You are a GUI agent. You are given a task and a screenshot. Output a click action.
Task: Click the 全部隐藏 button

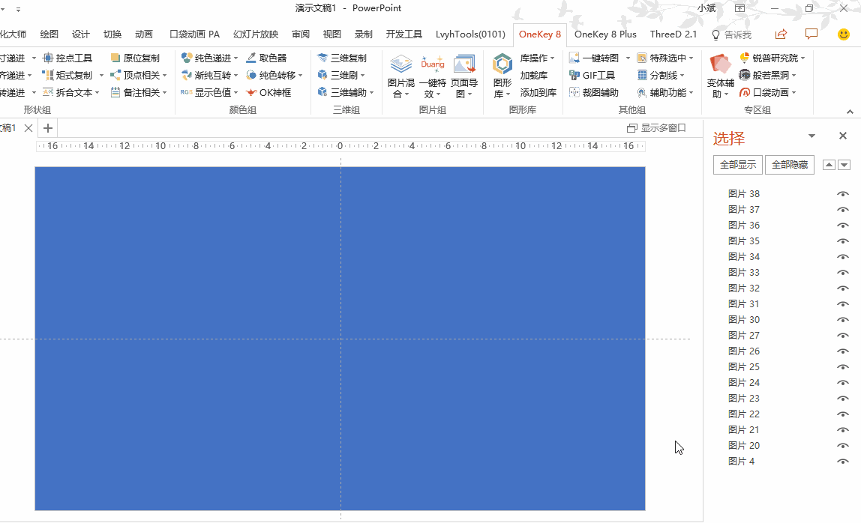(790, 165)
